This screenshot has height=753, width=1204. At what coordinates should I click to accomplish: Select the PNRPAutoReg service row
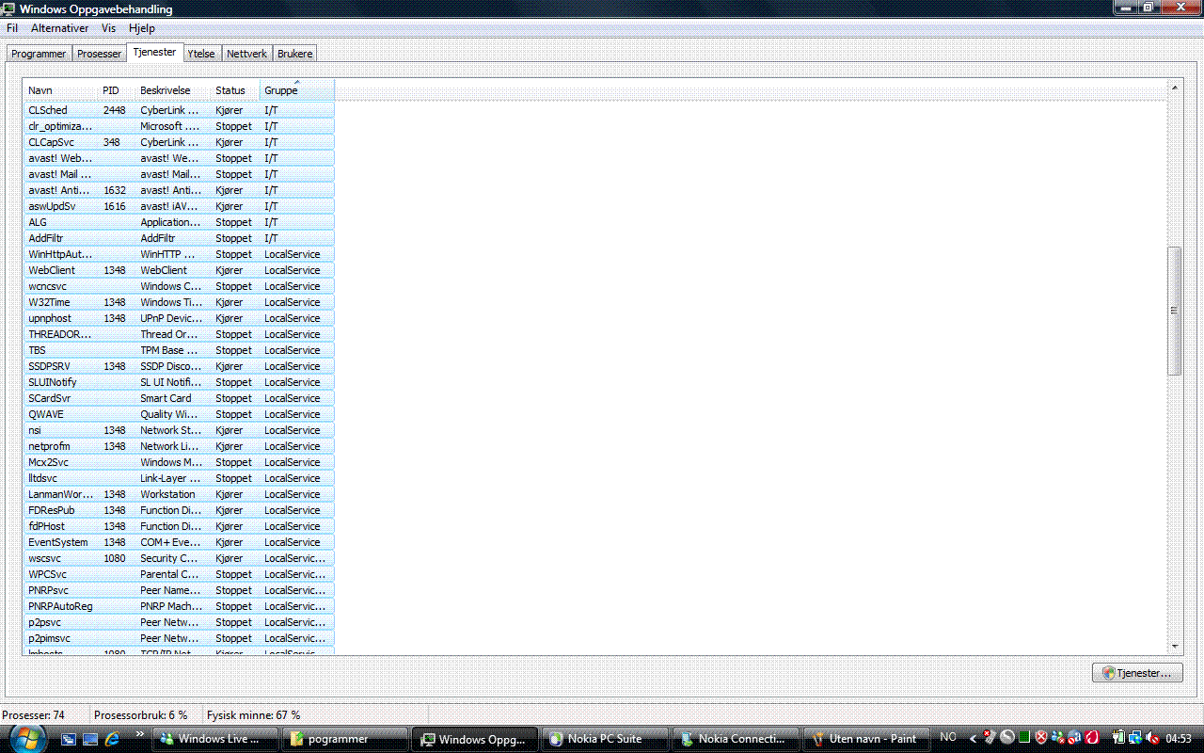[179, 606]
